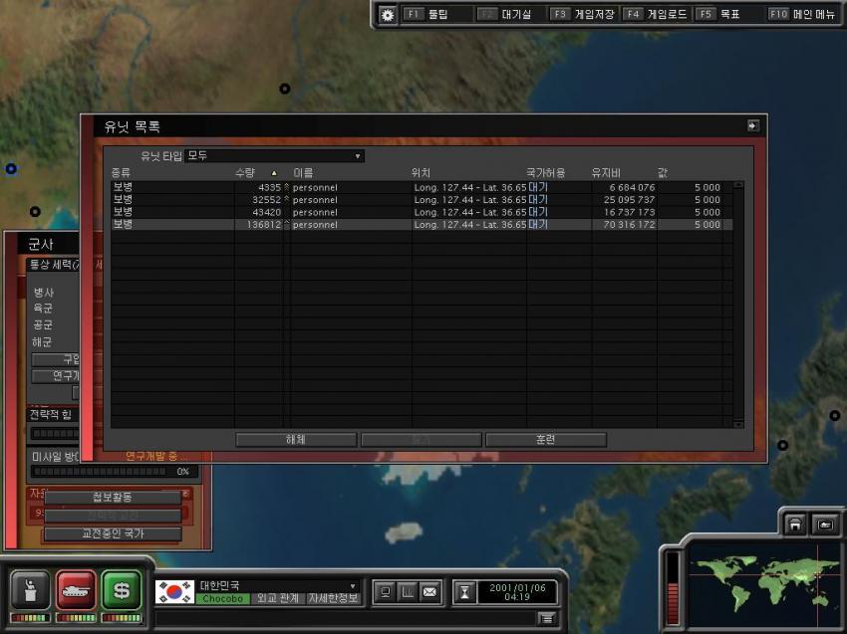Open the Military panel tank icon

point(76,590)
